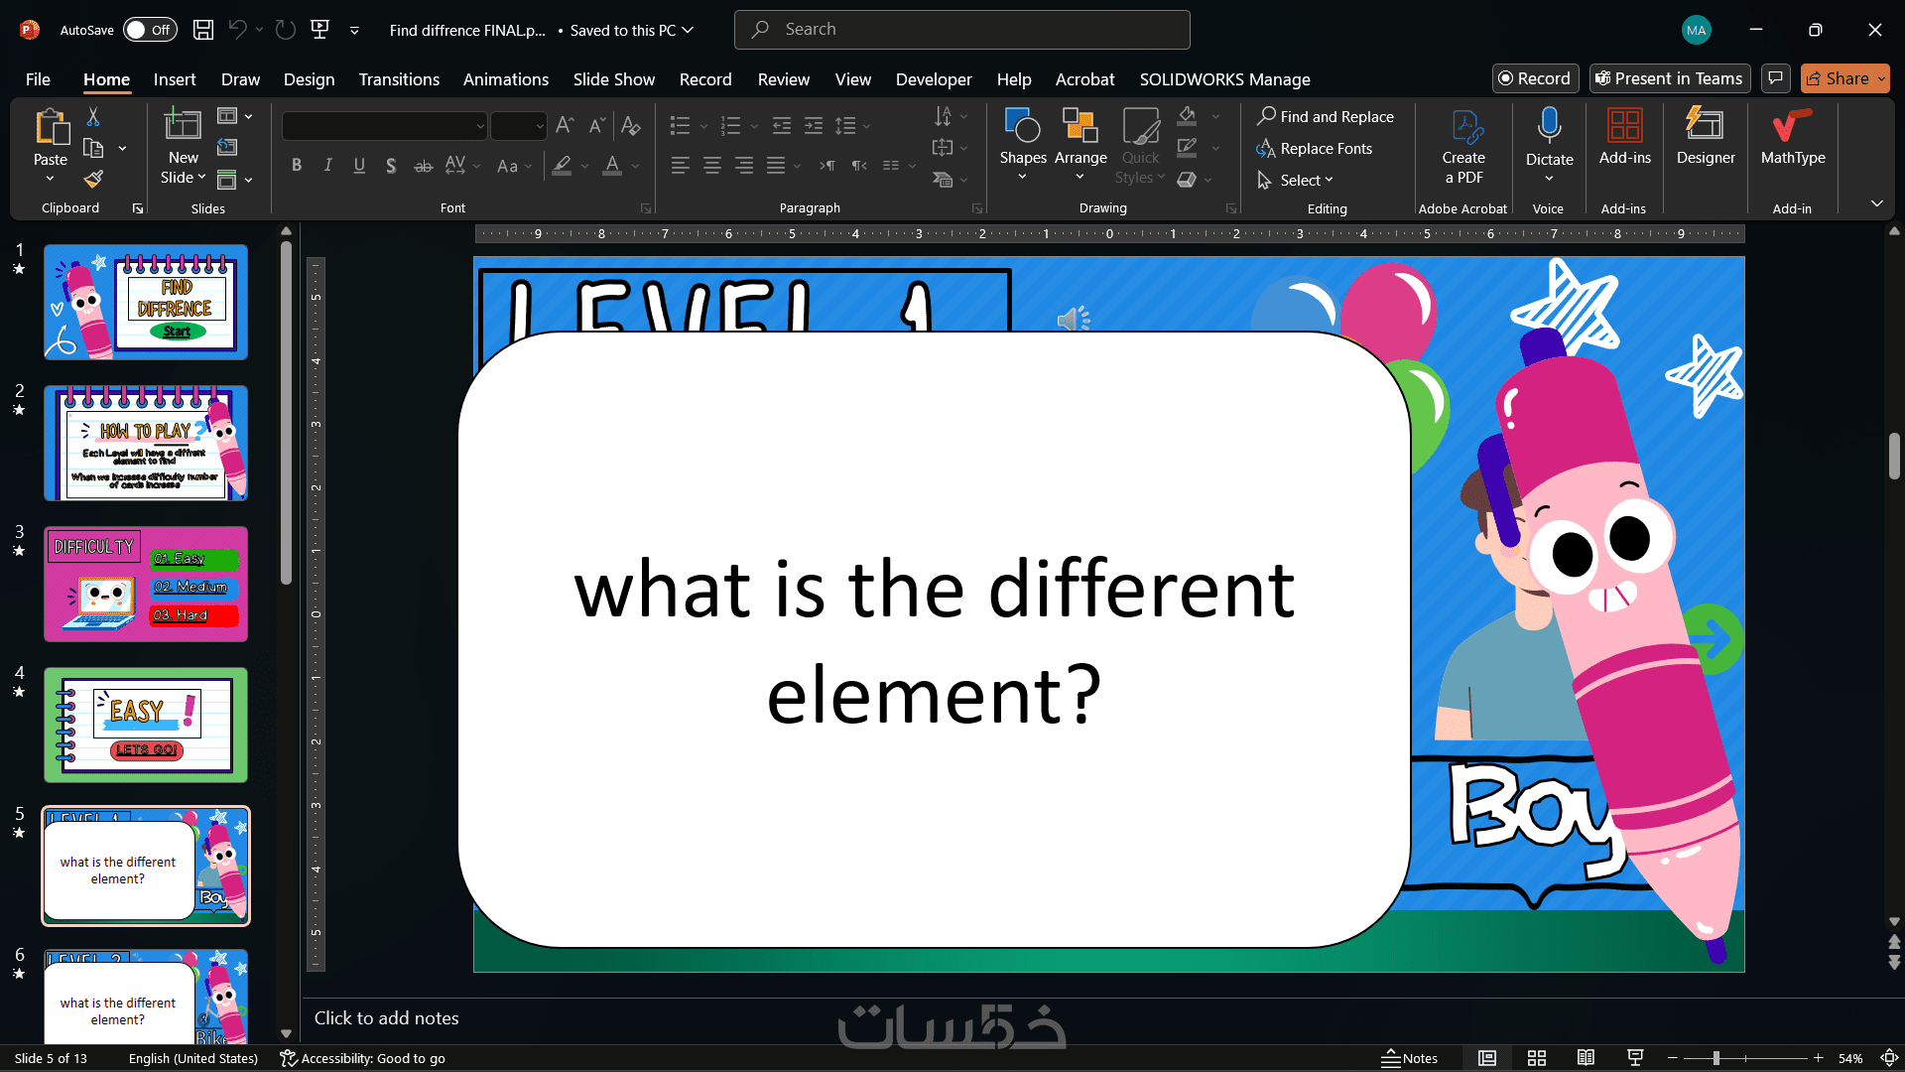Start slide show from status bar icon
The width and height of the screenshot is (1905, 1072).
pyautogui.click(x=1635, y=1058)
